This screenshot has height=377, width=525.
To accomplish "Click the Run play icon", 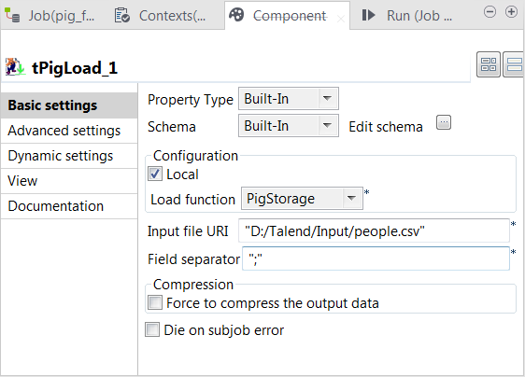I will (369, 15).
